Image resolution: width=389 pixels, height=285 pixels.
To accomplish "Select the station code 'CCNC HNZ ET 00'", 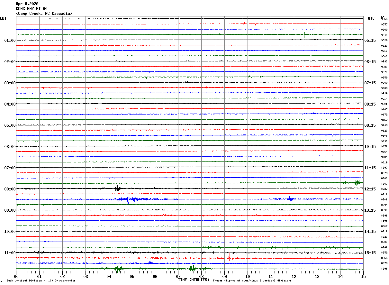I will coord(32,9).
